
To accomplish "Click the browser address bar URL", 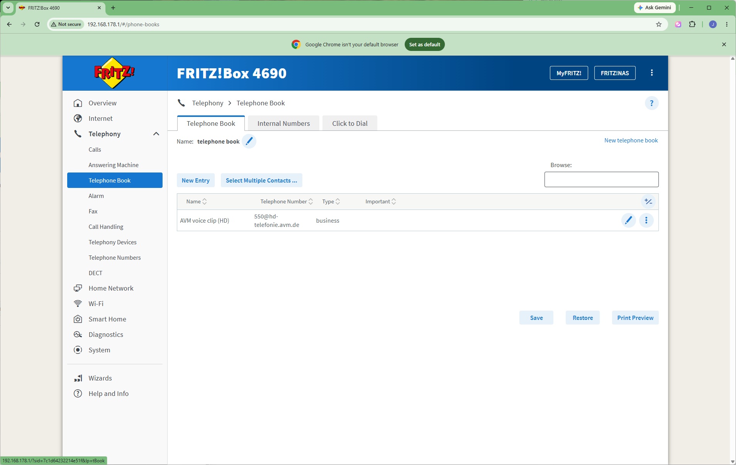I will click(123, 24).
